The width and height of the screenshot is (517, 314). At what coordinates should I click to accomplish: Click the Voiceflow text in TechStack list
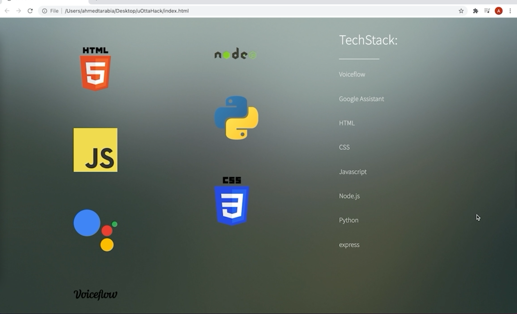pos(352,74)
